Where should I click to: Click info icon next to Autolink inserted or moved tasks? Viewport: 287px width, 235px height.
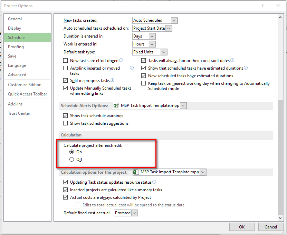point(132,68)
